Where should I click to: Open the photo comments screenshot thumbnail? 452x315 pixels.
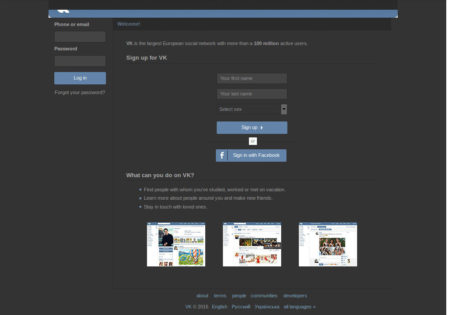pos(328,244)
